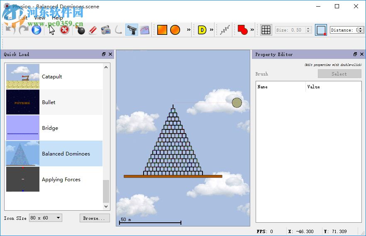The image size is (366, 236).
Task: Click the Applying Forces list label
Action: (x=61, y=179)
